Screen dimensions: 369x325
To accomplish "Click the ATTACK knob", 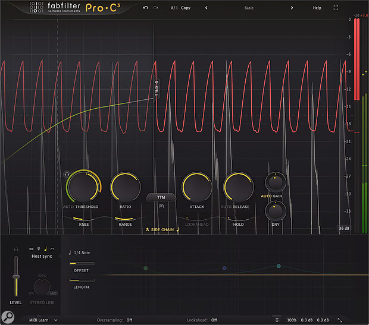I will pyautogui.click(x=197, y=187).
